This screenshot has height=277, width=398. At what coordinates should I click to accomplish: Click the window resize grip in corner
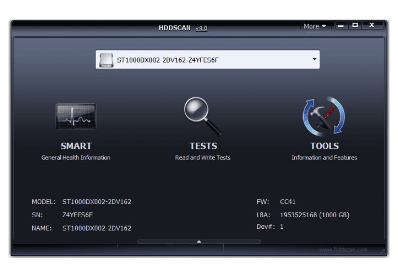coord(383,251)
